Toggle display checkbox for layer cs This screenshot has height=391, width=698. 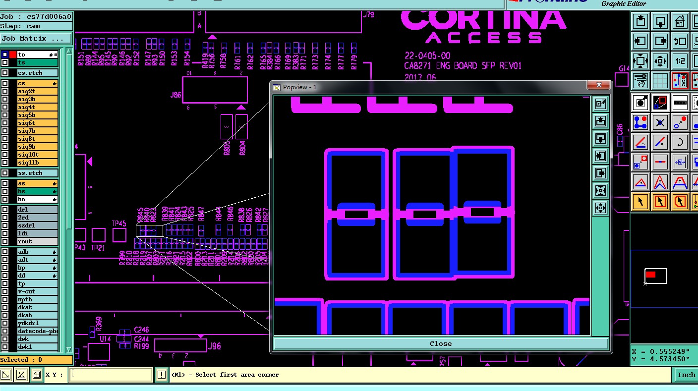click(5, 83)
